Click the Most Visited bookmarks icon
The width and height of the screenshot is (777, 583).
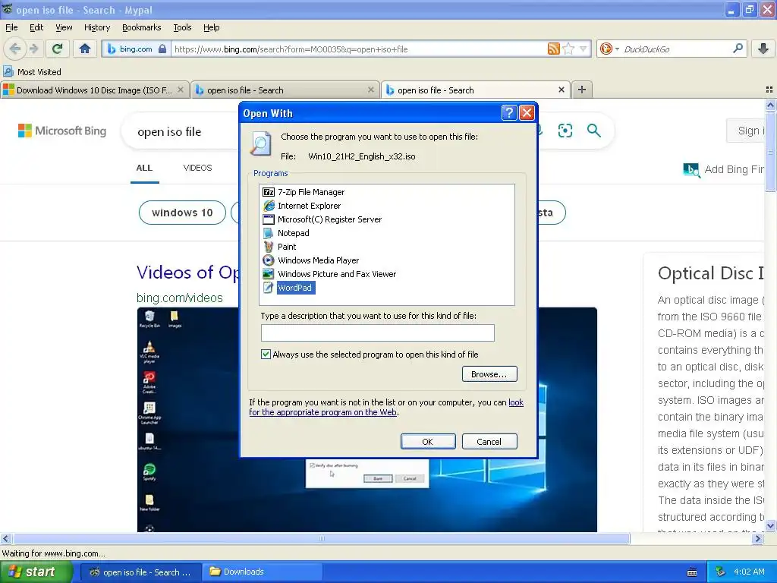[x=8, y=72]
